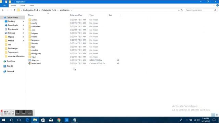Open the Action Center notifications
This screenshot has width=219, height=123.
[214, 120]
